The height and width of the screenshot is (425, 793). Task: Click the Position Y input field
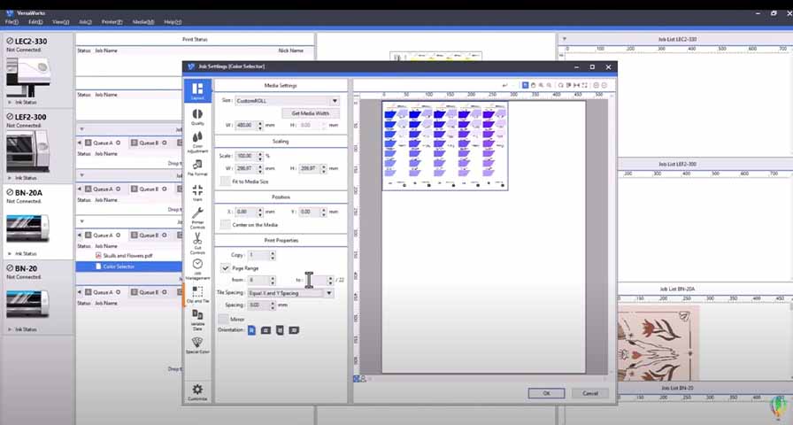point(310,212)
